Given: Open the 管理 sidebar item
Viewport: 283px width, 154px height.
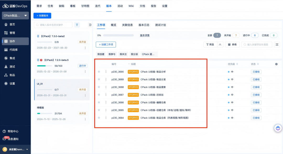Looking at the screenshot, I should point(15,33).
